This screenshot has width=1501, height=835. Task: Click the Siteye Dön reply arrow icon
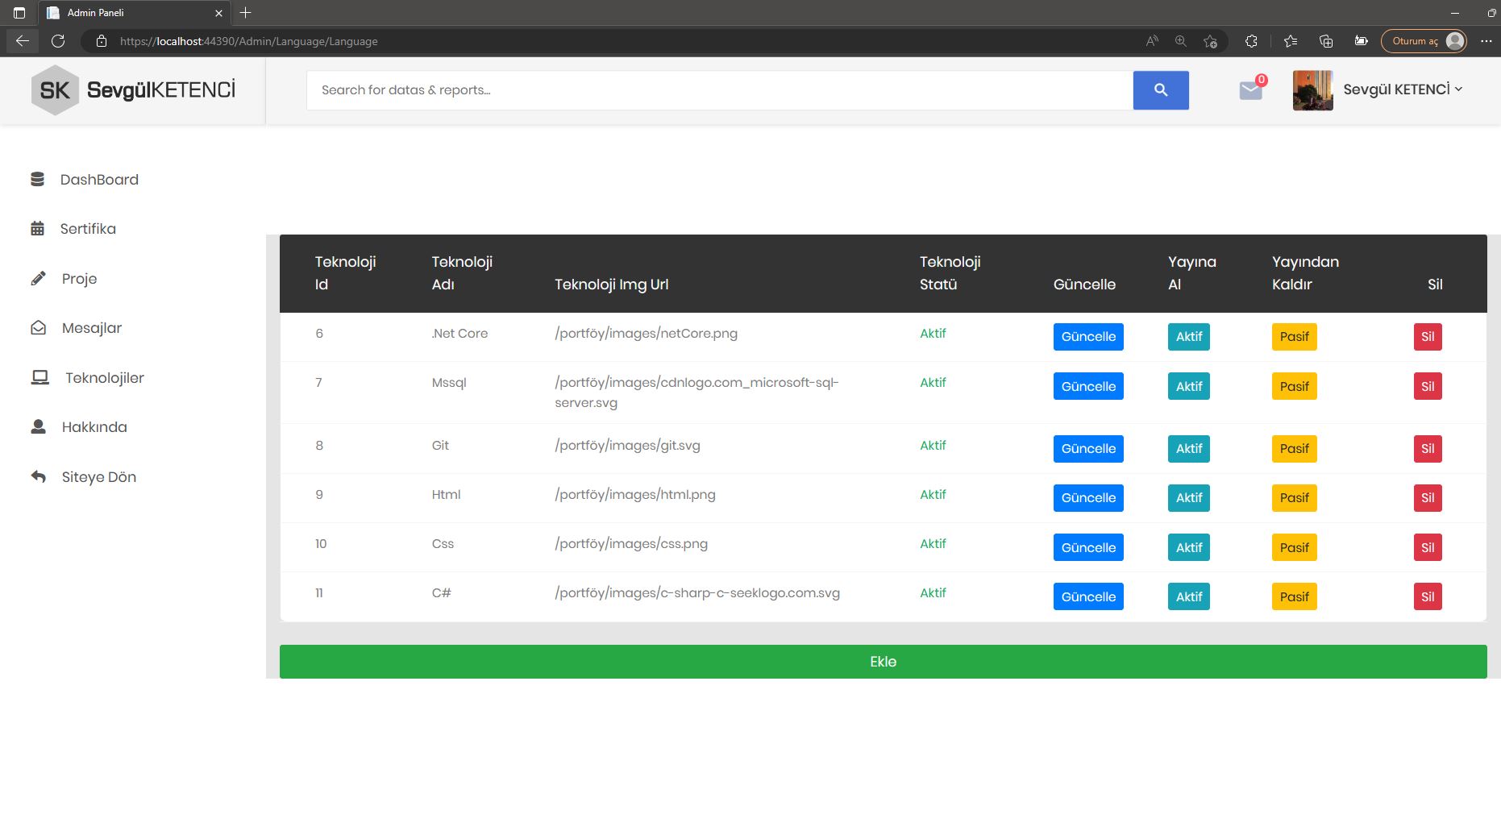tap(38, 476)
